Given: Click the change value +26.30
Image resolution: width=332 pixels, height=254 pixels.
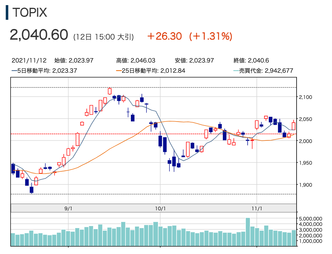Looking at the screenshot, I should point(165,36).
